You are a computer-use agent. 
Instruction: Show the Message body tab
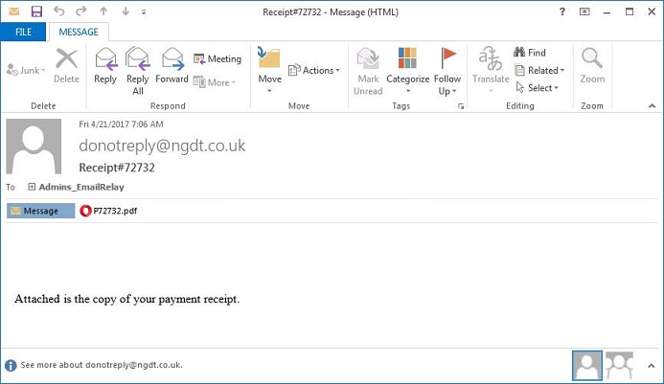(40, 211)
